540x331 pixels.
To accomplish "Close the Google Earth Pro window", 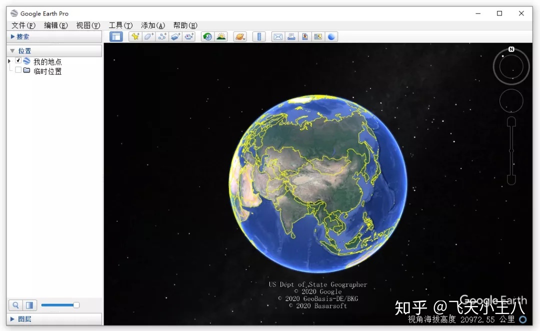I will coord(521,13).
